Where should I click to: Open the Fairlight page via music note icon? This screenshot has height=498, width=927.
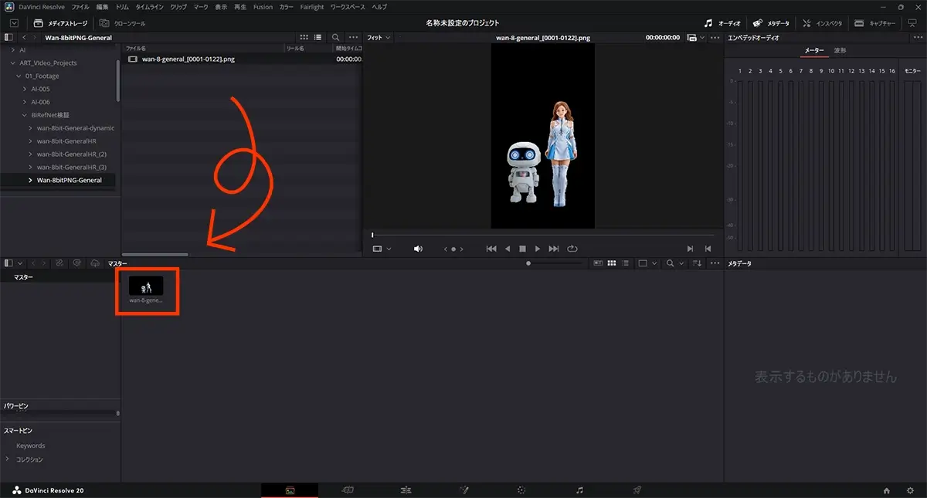tap(579, 490)
